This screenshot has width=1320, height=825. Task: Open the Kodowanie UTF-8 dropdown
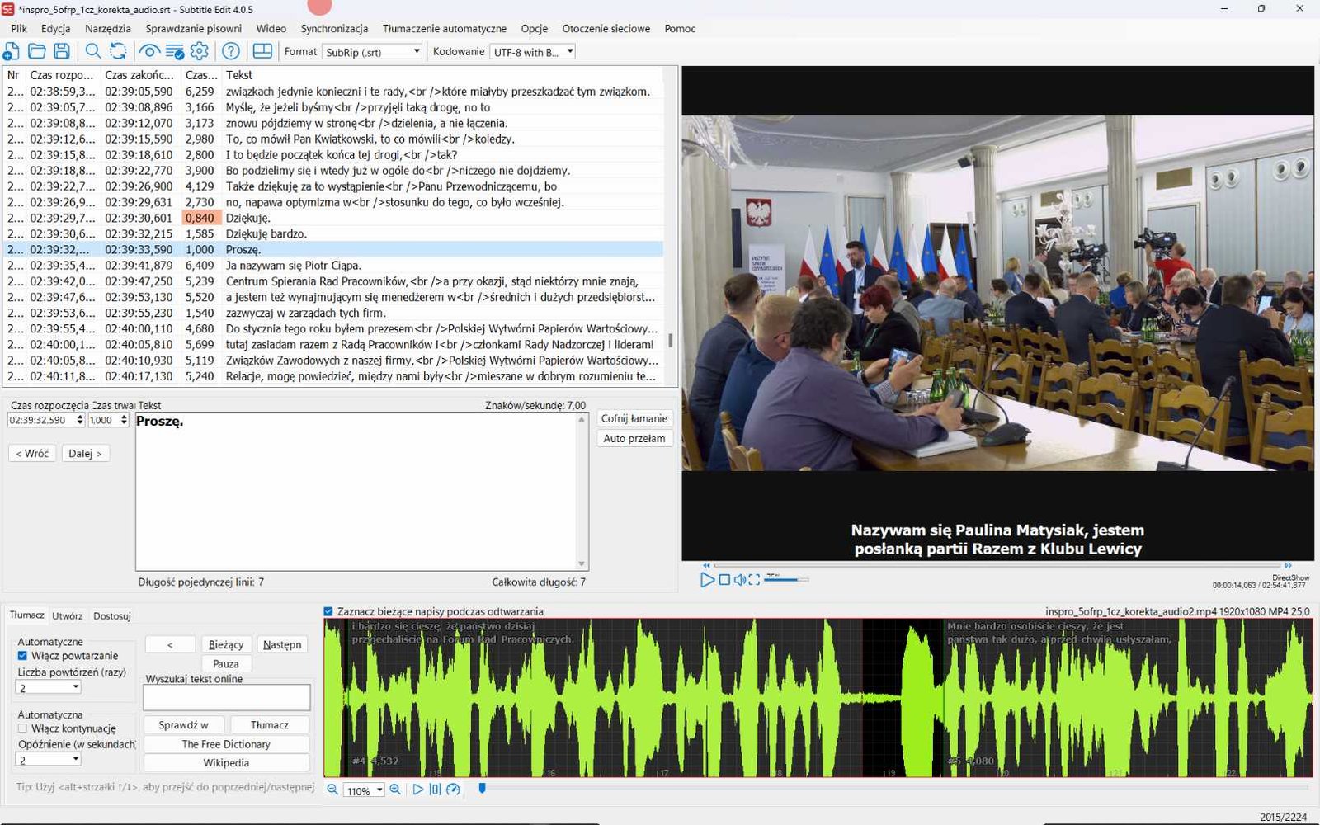(x=532, y=52)
